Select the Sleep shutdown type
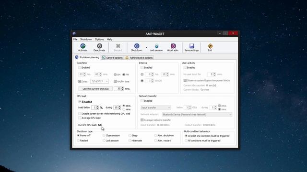 click(130, 135)
